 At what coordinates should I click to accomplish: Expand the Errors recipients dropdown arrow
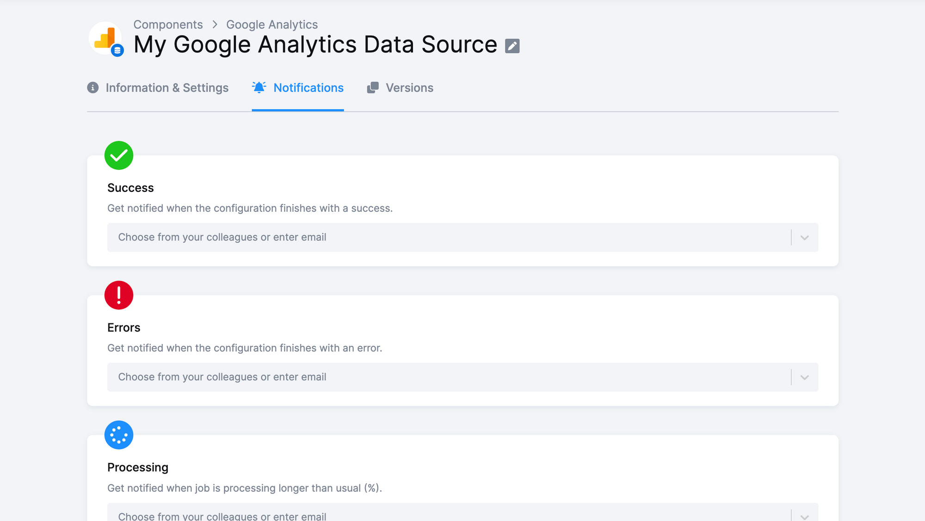804,377
